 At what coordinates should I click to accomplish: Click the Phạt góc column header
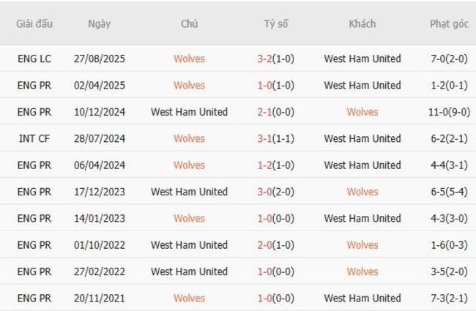[449, 23]
